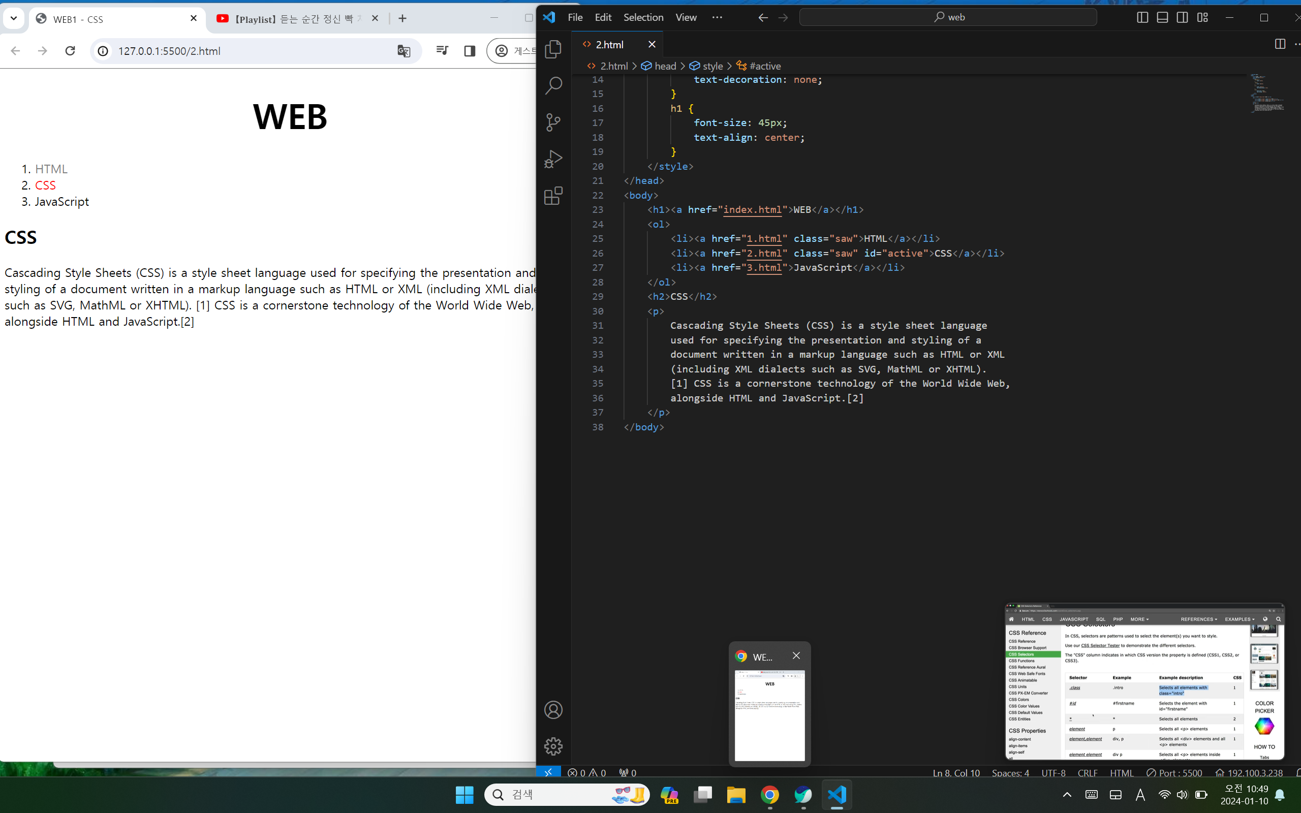The height and width of the screenshot is (813, 1301).
Task: Expand the head breadcrumb dropdown
Action: click(x=667, y=66)
